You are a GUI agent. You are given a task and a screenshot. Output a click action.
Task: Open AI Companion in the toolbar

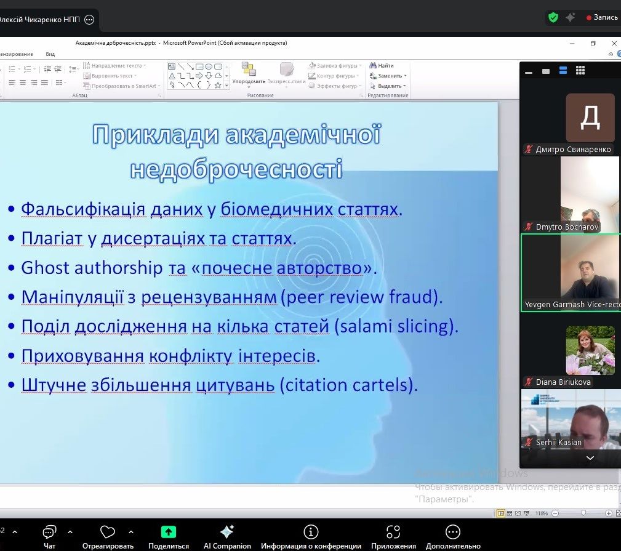(x=227, y=532)
